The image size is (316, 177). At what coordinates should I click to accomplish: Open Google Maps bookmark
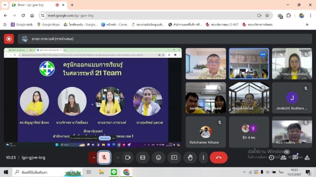(x=48, y=25)
